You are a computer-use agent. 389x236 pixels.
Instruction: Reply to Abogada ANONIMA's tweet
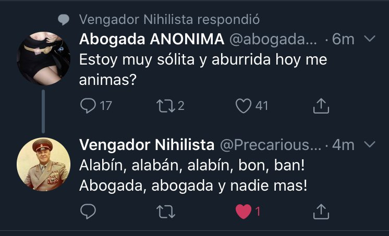tap(87, 106)
